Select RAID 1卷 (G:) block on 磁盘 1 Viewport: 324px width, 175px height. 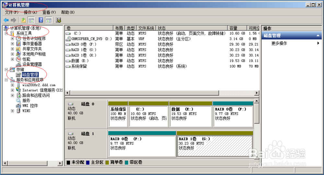(215, 144)
